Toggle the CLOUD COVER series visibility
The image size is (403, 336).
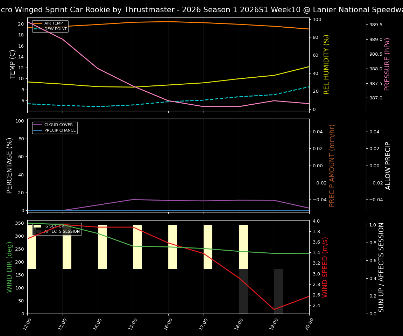pos(58,125)
